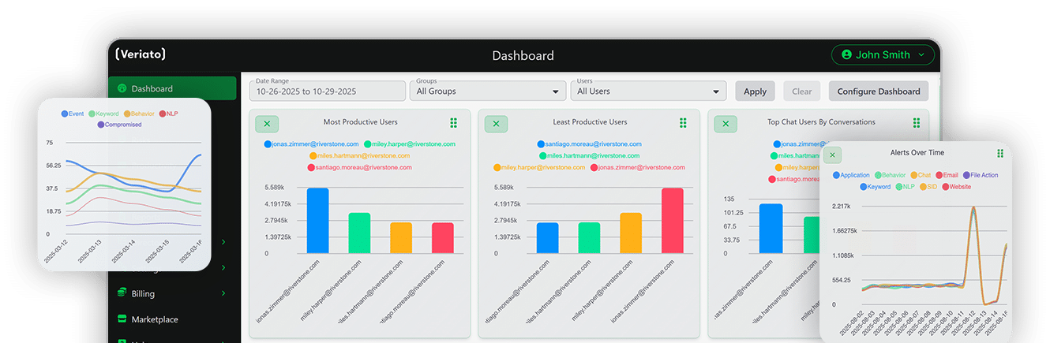Screen dimensions: 1050x343
Task: Click jonas.zimmer blue bar in Most Productive Users
Action: (317, 221)
